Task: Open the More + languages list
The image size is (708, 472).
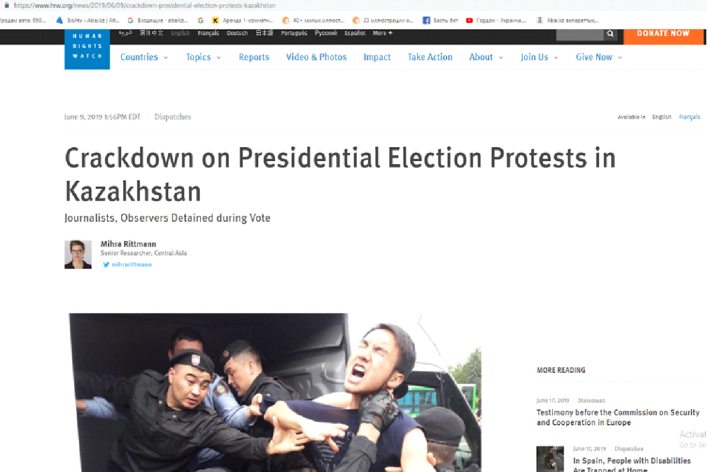Action: point(383,33)
